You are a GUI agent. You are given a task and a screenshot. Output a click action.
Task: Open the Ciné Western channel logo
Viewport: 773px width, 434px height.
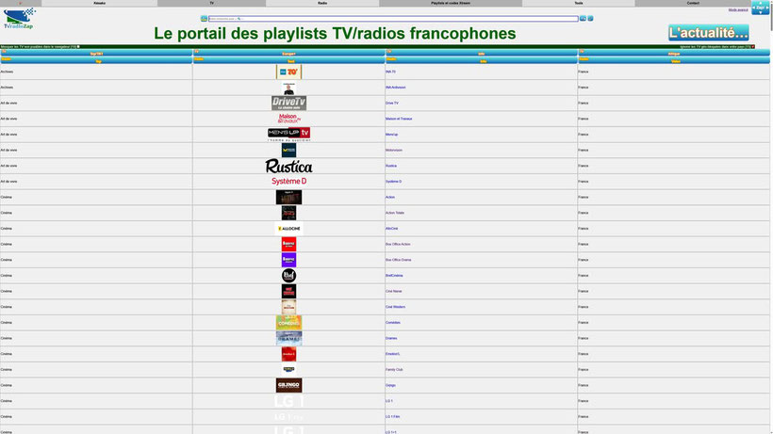coord(288,307)
